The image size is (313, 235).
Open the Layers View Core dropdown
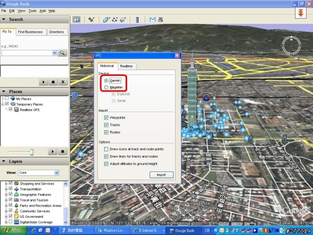[57, 173]
